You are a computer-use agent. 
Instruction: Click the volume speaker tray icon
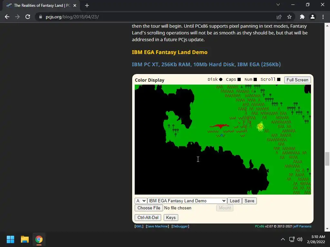[x=299, y=239]
